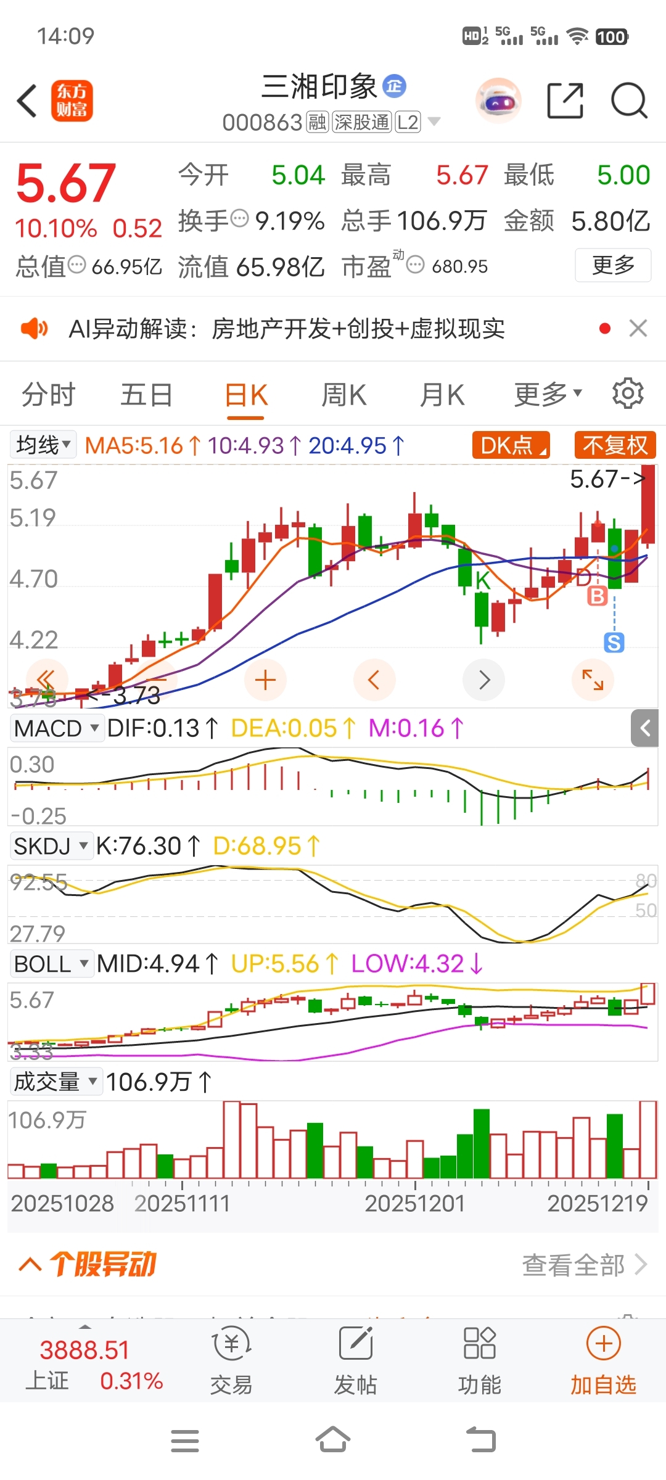666x1480 pixels.
Task: Open chart settings gear icon
Action: click(x=628, y=393)
